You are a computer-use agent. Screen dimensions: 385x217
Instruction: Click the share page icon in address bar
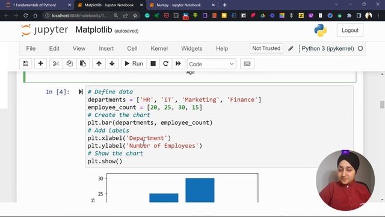coord(126,16)
